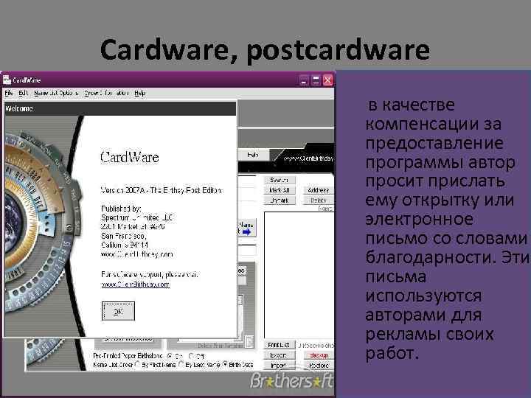Open the Name List Options menu
This screenshot has width=531, height=398.
click(x=56, y=93)
